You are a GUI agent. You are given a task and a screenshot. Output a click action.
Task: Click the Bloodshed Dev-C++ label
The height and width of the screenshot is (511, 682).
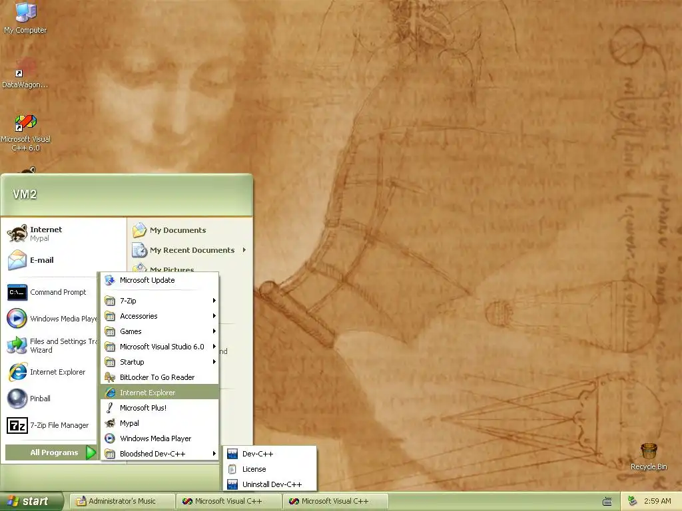pyautogui.click(x=153, y=454)
